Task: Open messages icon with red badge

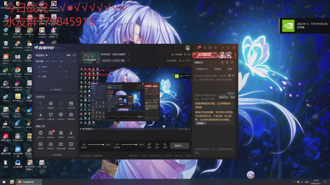Action: pos(198,48)
